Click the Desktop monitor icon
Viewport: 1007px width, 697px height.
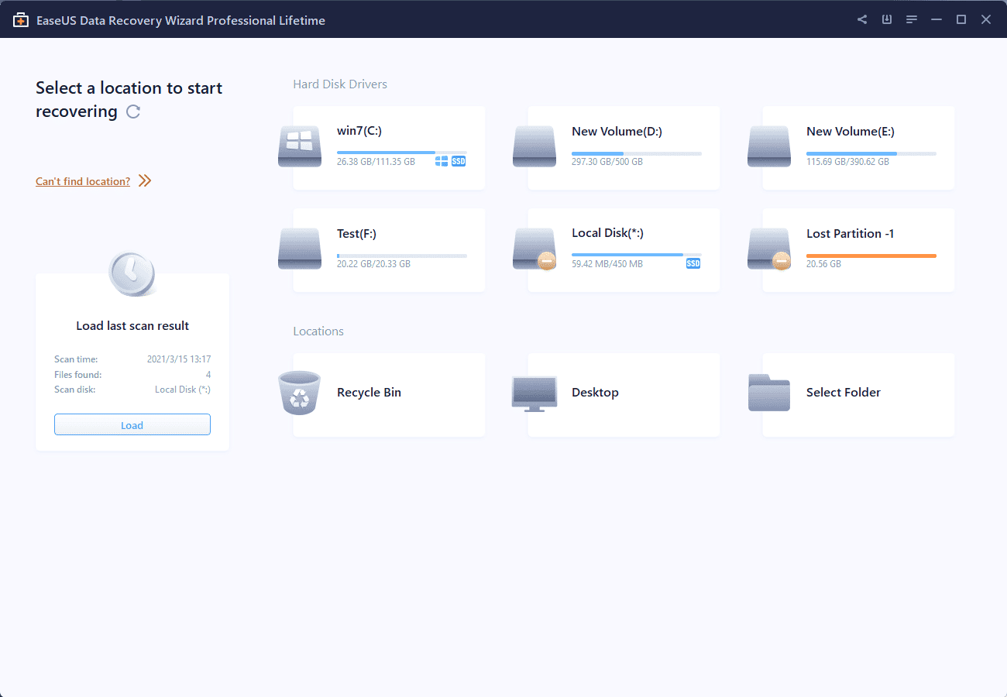(534, 392)
